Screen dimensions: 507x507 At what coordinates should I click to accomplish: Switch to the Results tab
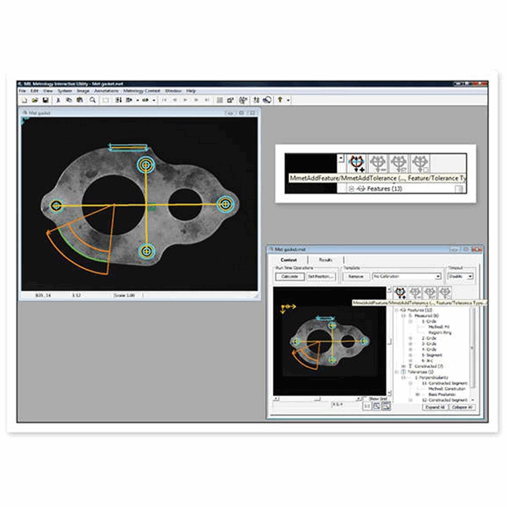tap(325, 260)
